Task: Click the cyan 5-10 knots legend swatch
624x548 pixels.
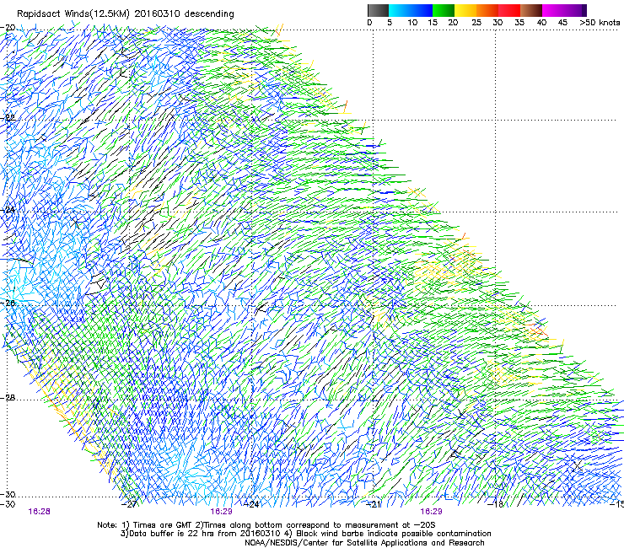Action: point(399,10)
